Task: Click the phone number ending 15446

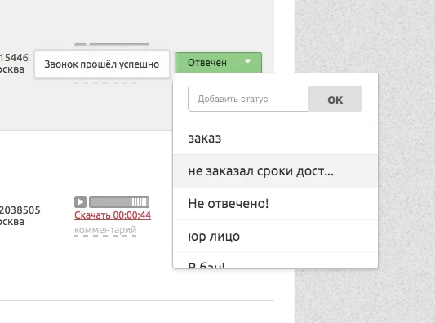Action: pyautogui.click(x=14, y=58)
